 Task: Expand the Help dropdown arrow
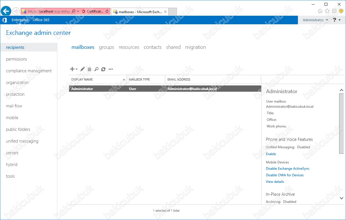point(339,20)
